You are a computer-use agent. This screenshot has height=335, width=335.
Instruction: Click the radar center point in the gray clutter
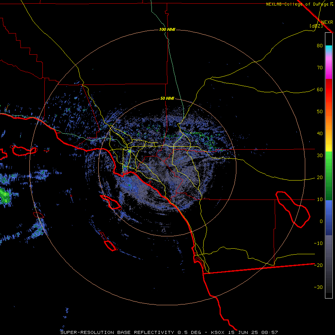click(x=167, y=167)
